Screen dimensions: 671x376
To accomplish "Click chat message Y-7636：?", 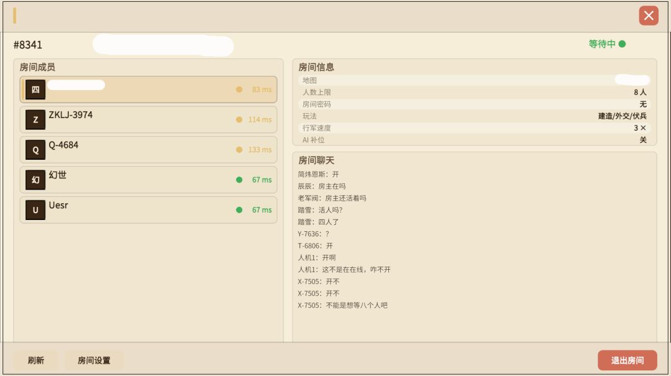I will (x=314, y=234).
